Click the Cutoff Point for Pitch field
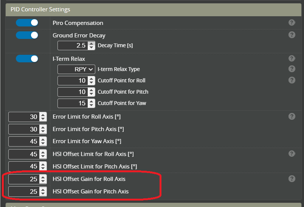Viewport: 304px width, 207px height. (73, 92)
